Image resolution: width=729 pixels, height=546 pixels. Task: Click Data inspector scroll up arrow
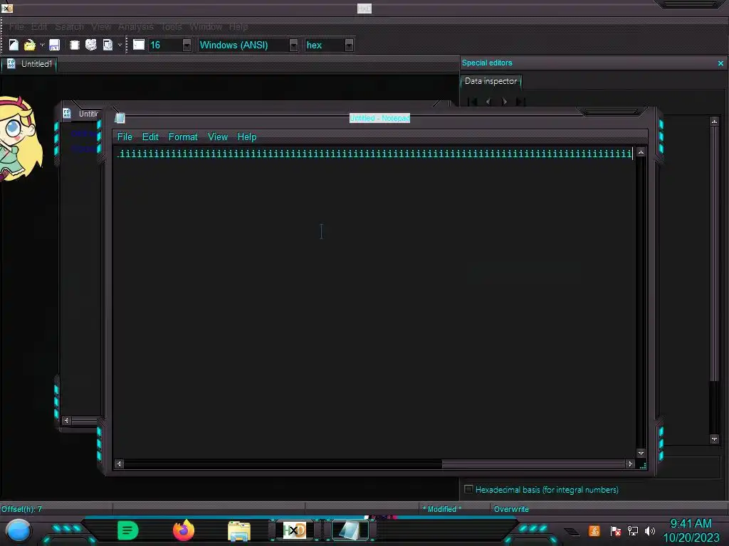[715, 122]
